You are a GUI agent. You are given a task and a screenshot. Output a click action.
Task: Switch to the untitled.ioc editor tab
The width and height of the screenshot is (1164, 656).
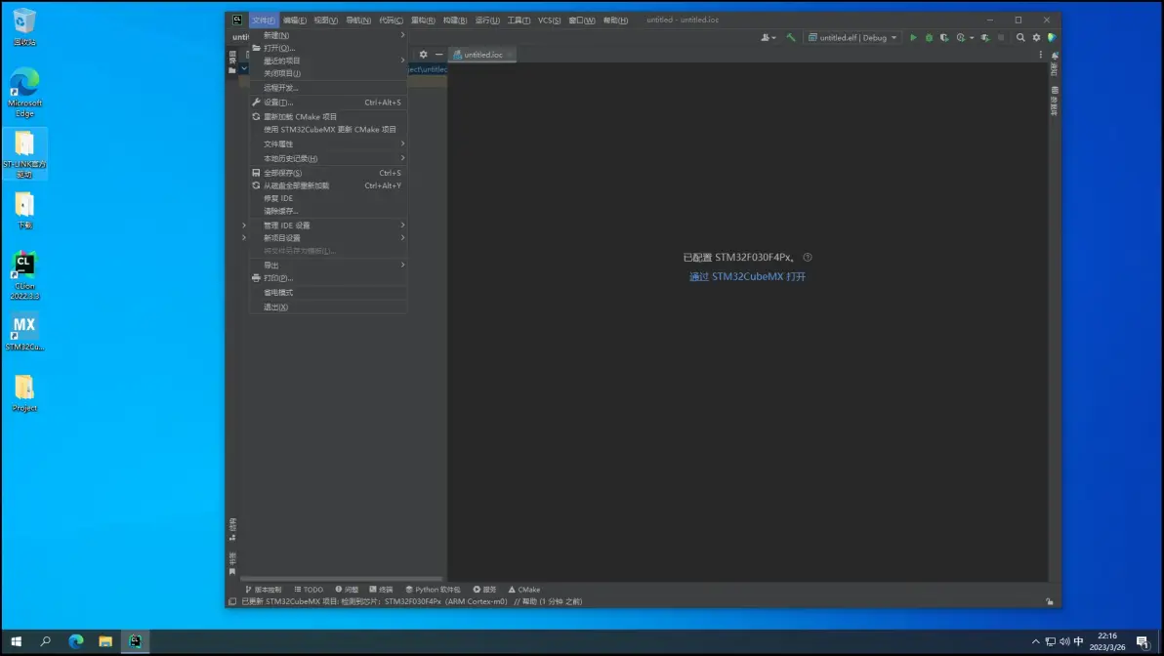tap(482, 55)
